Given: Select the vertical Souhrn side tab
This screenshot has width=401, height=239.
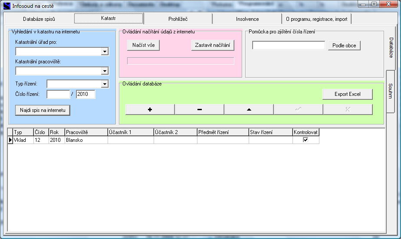Looking at the screenshot, I should pos(391,91).
